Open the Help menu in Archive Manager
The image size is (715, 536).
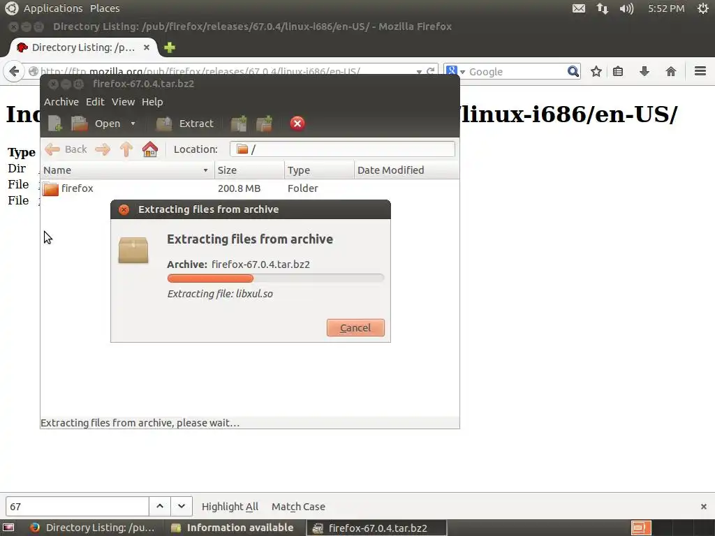(152, 102)
